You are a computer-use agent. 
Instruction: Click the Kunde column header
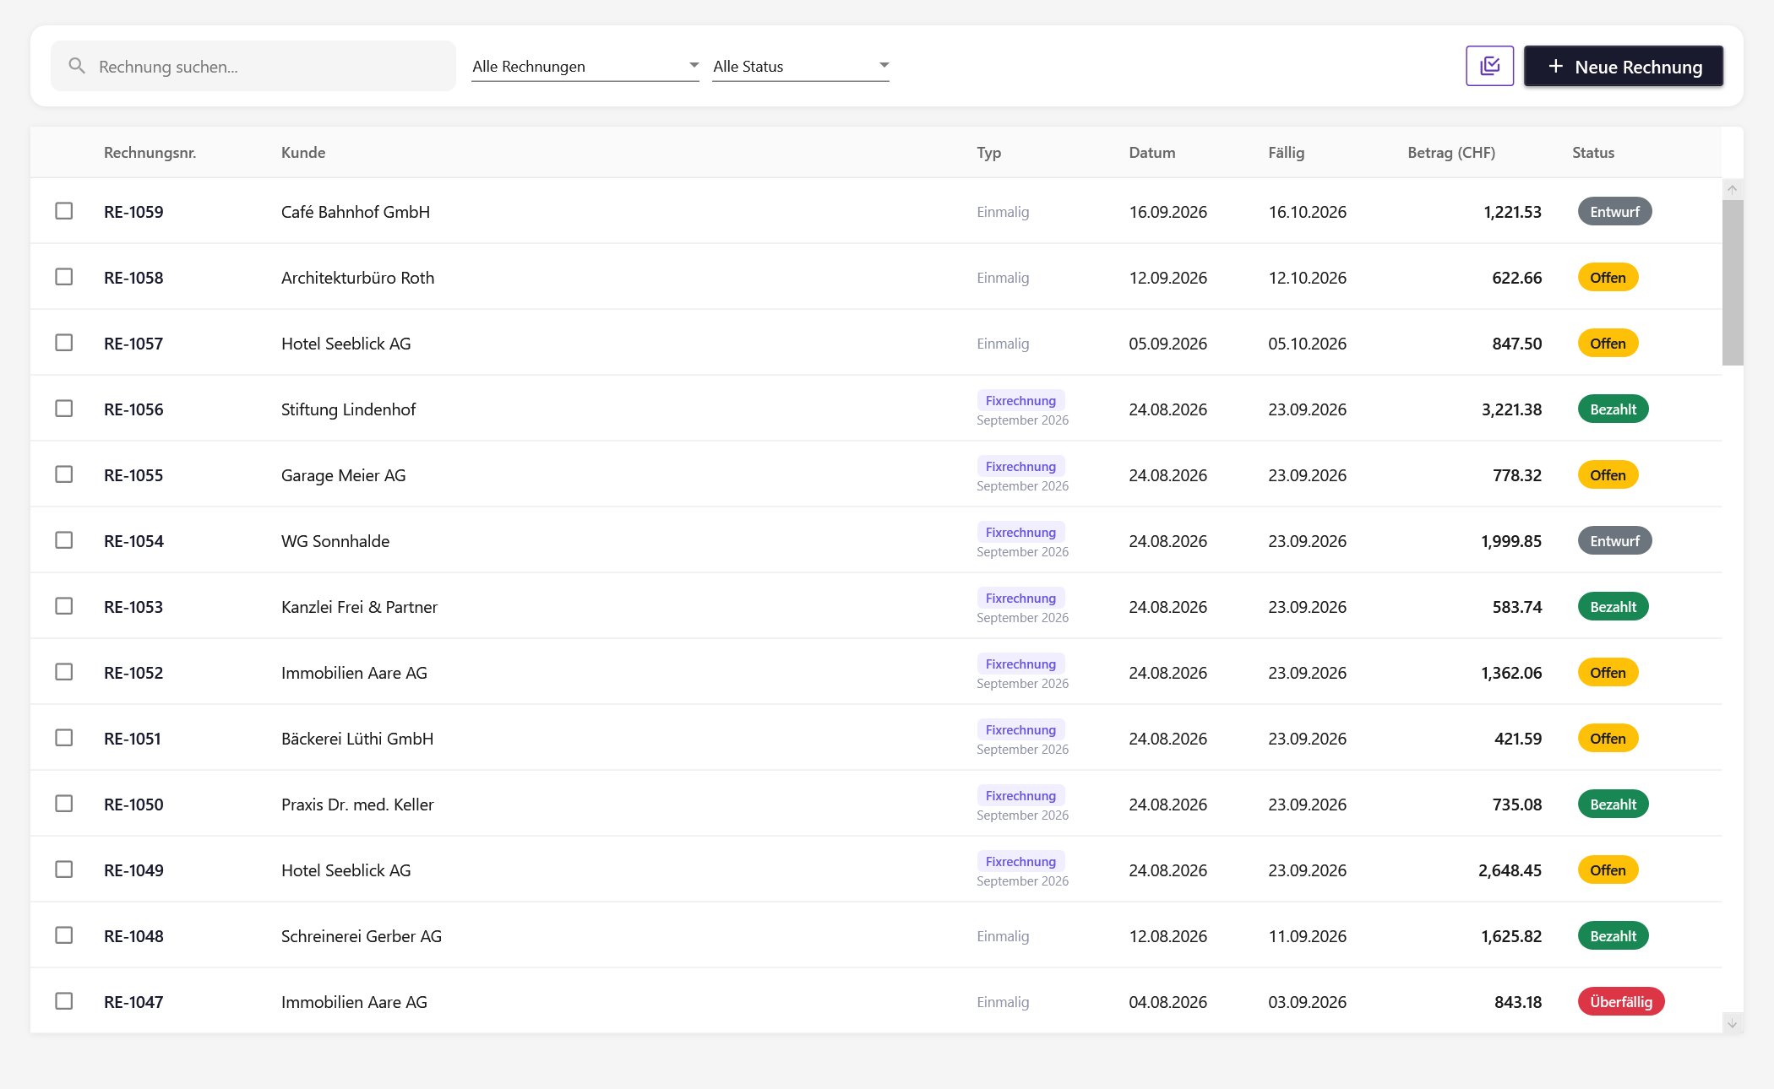coord(303,153)
